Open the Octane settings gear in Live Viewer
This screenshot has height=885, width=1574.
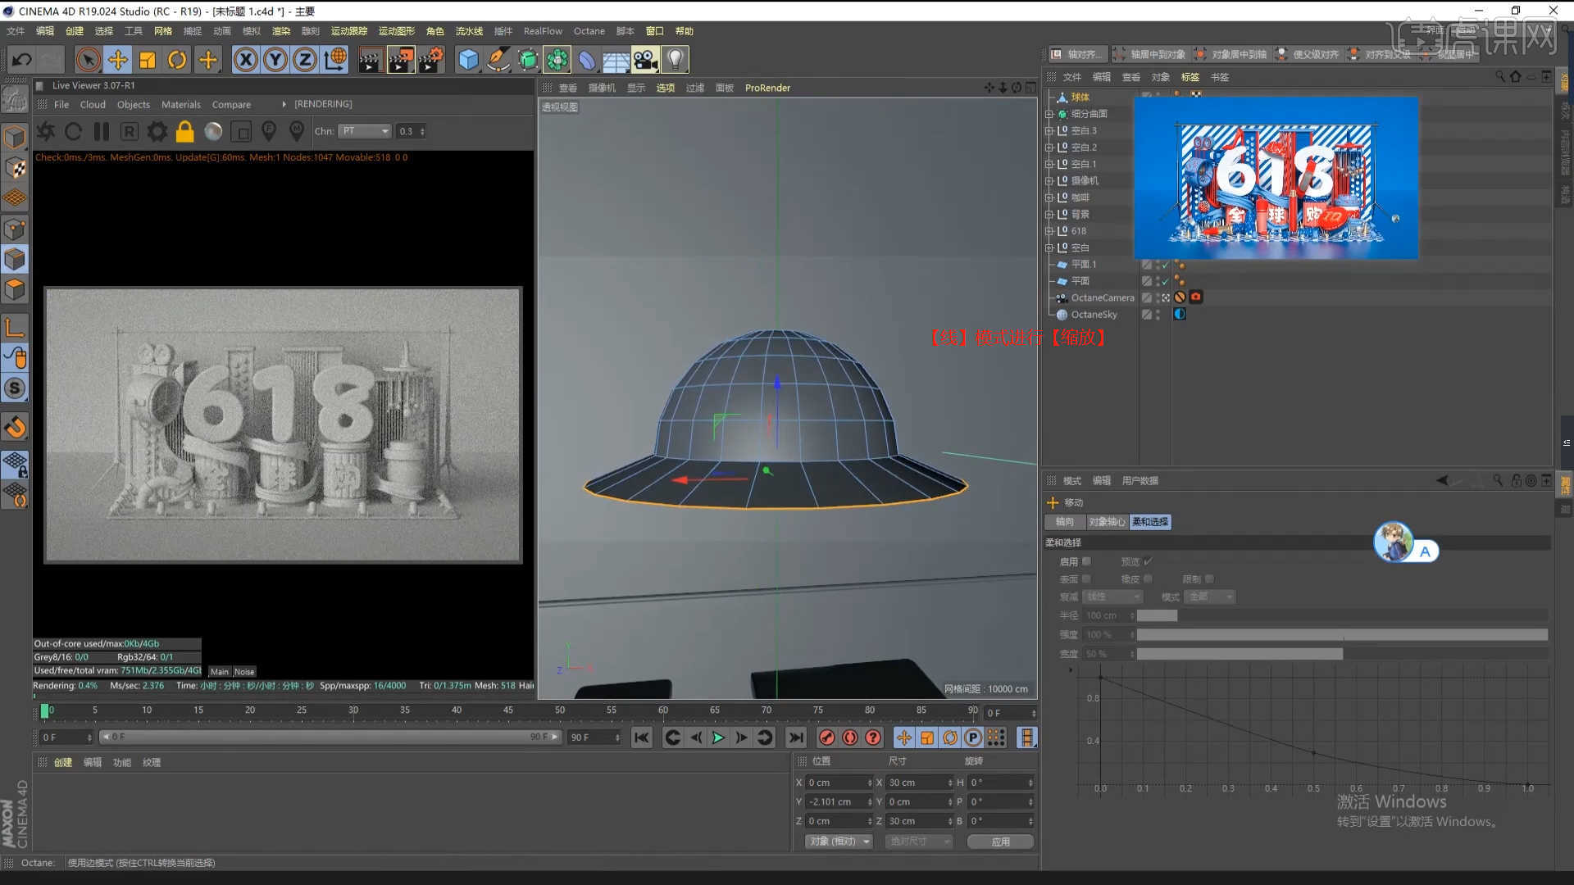157,131
